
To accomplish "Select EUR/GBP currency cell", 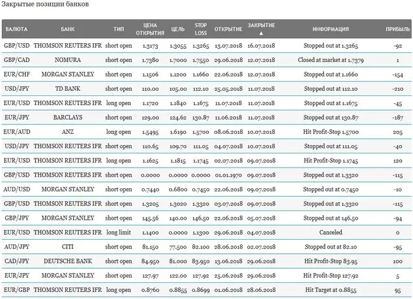I will click(x=17, y=290).
